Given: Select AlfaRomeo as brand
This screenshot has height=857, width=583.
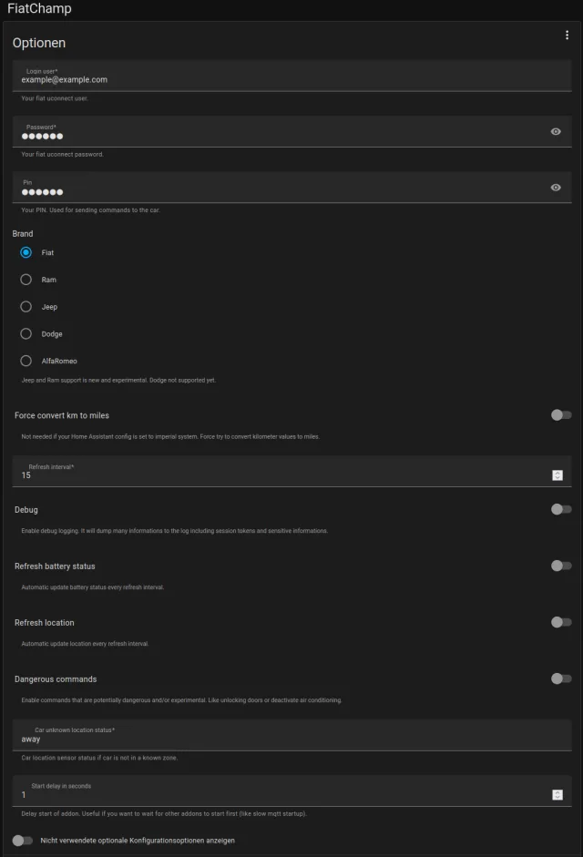Looking at the screenshot, I should pos(26,362).
